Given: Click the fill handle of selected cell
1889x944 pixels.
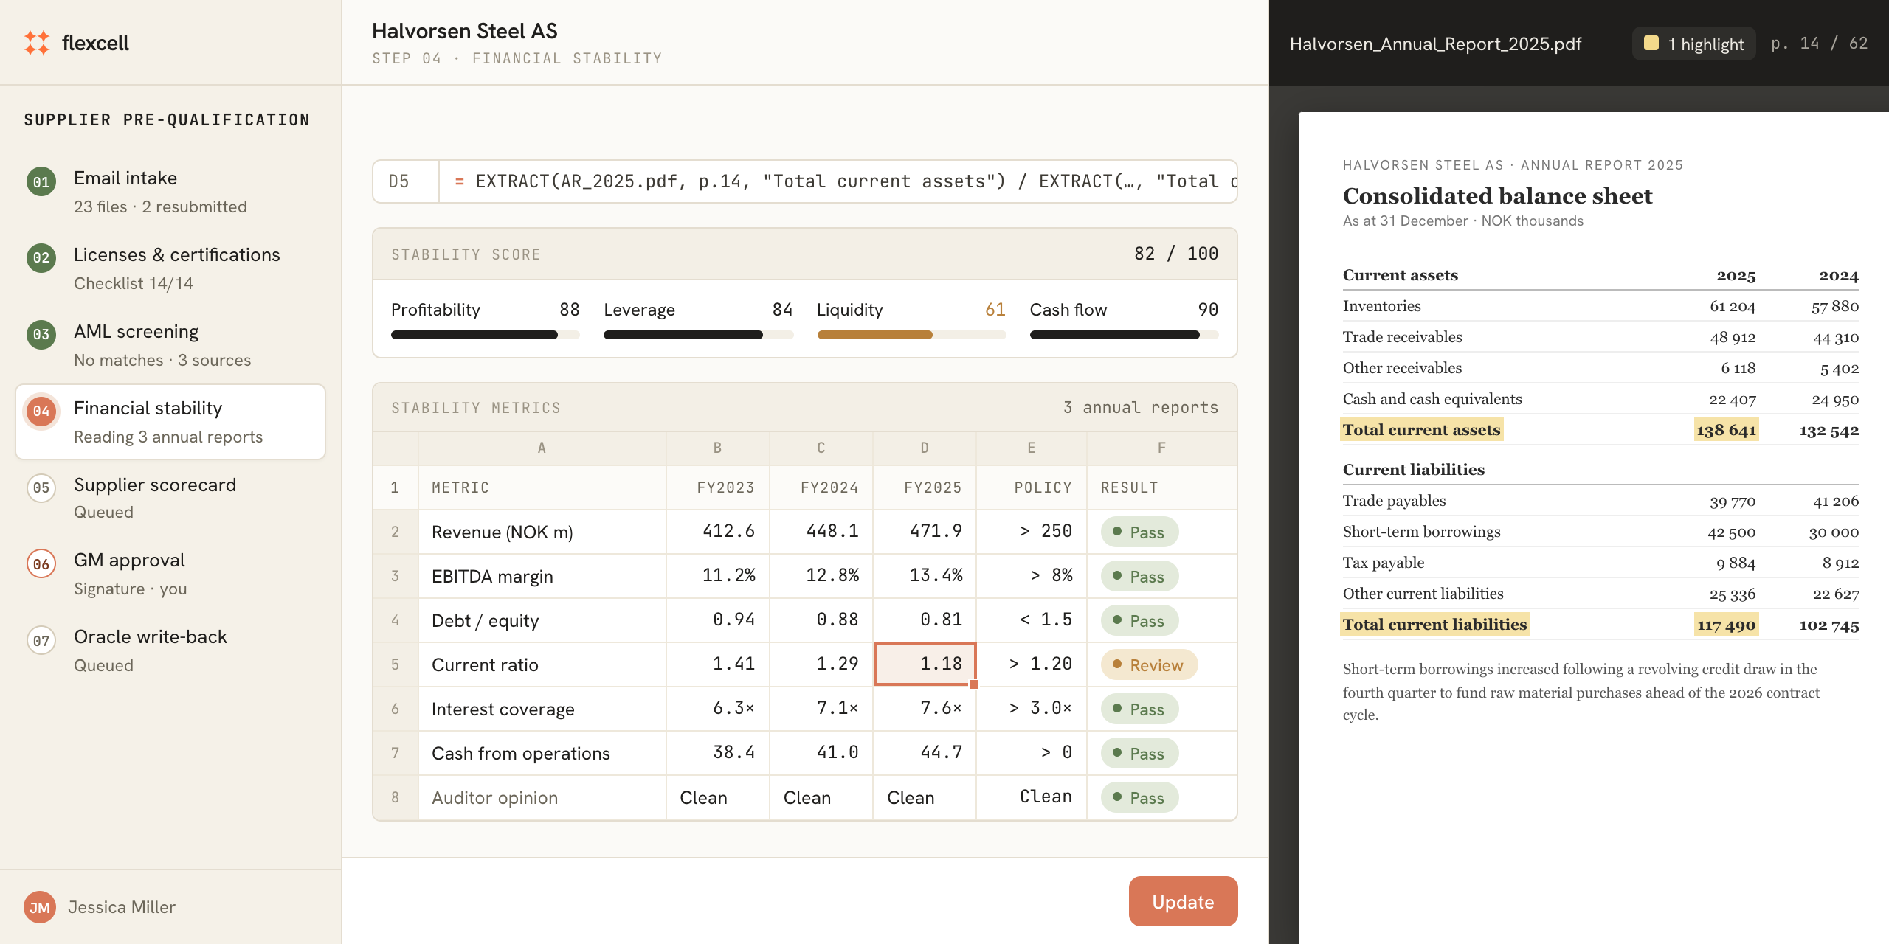Looking at the screenshot, I should (974, 684).
